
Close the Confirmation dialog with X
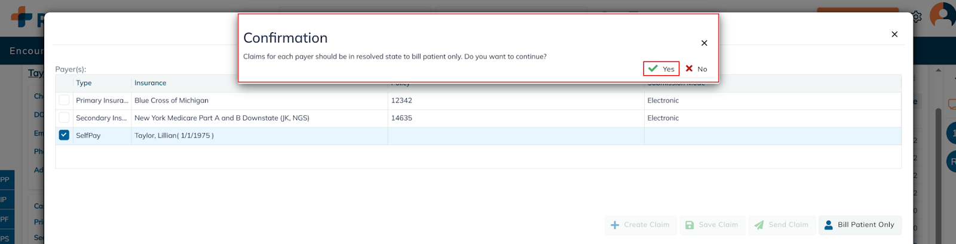704,43
